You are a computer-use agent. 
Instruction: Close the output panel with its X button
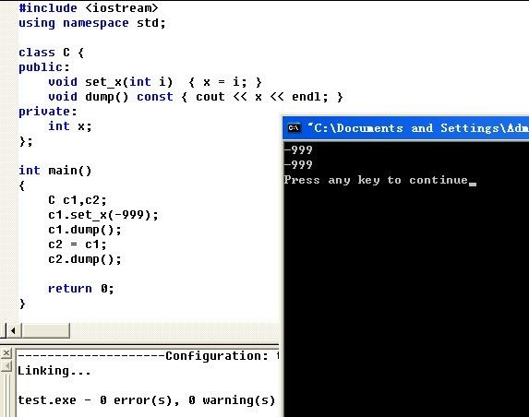6,353
